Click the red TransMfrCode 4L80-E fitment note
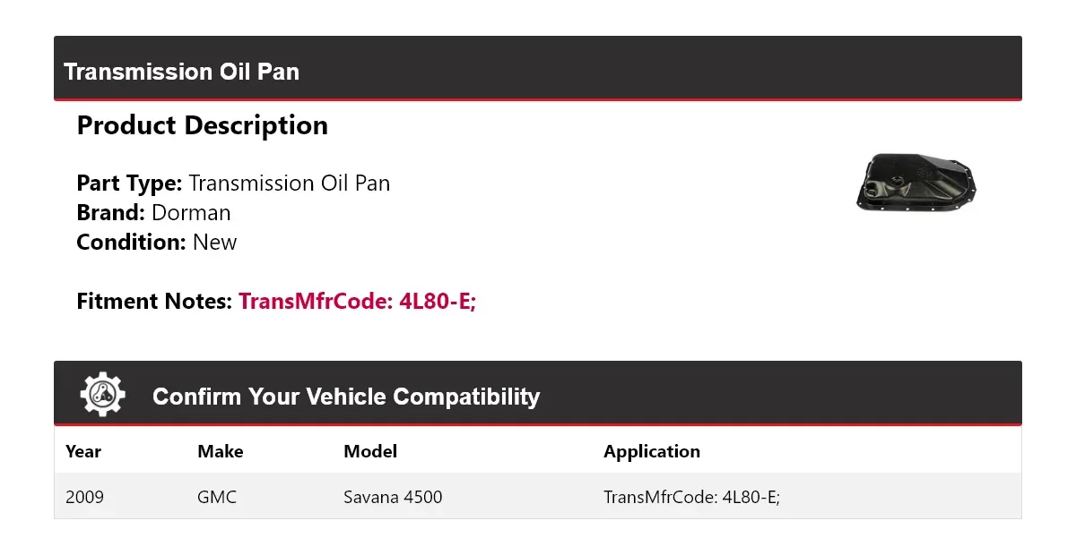Screen dimensions: 1076x555 [357, 301]
